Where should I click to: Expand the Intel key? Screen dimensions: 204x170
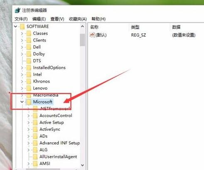pyautogui.click(x=22, y=75)
